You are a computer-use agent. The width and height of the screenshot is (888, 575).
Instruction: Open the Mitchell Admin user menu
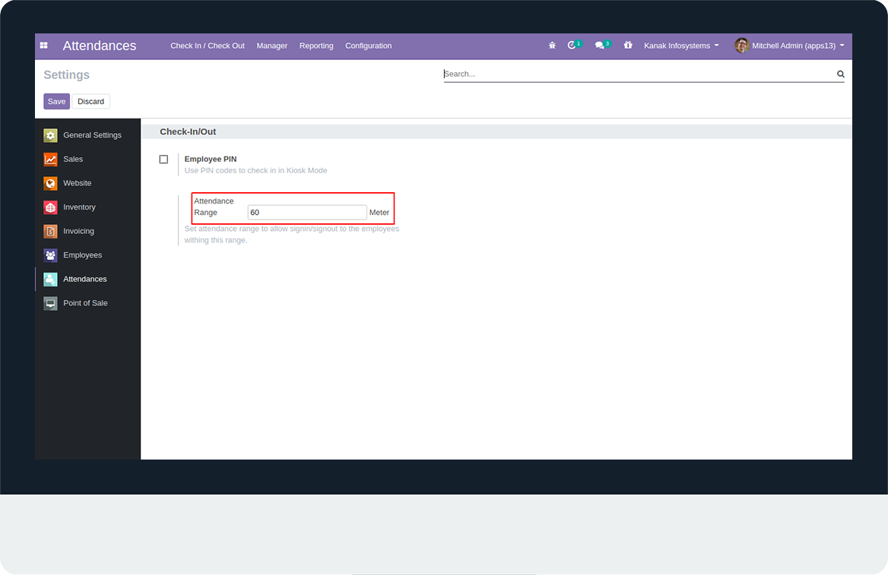789,46
